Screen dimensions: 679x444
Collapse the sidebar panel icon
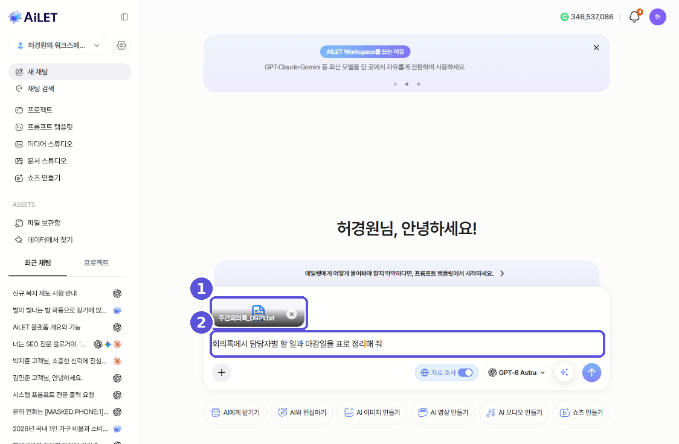124,17
